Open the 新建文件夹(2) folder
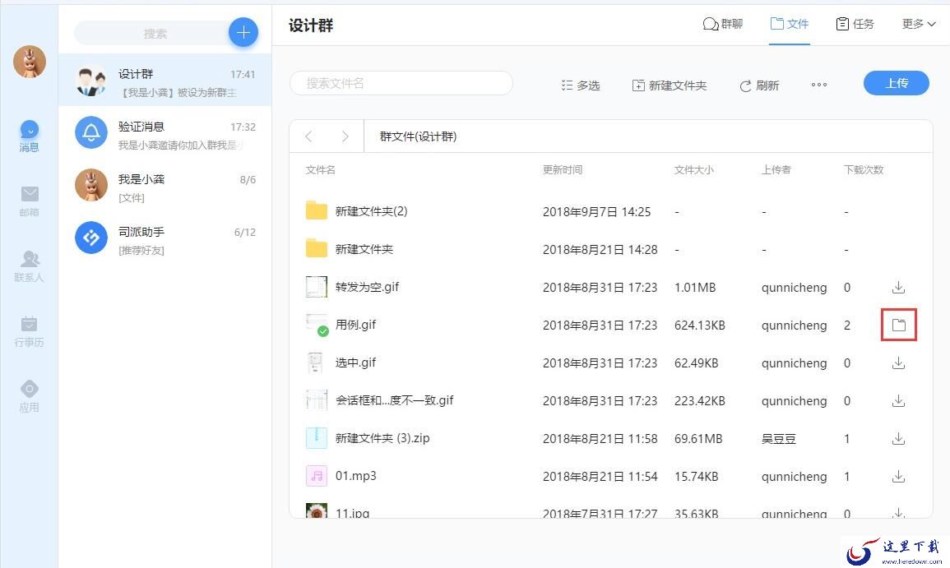Image resolution: width=950 pixels, height=568 pixels. [x=371, y=211]
